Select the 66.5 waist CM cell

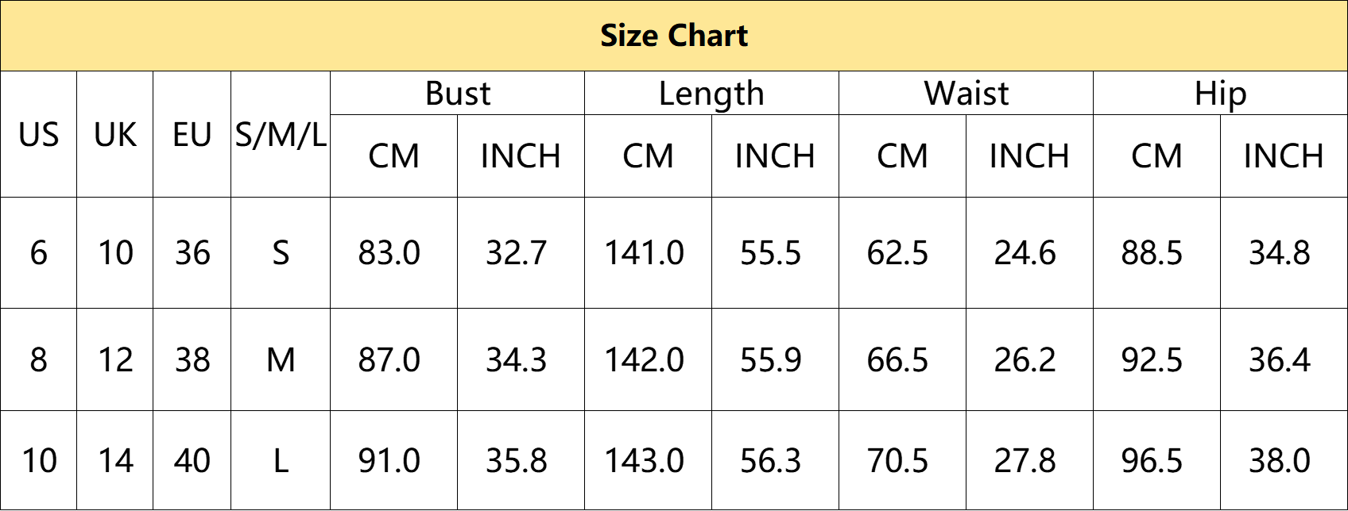coord(903,360)
